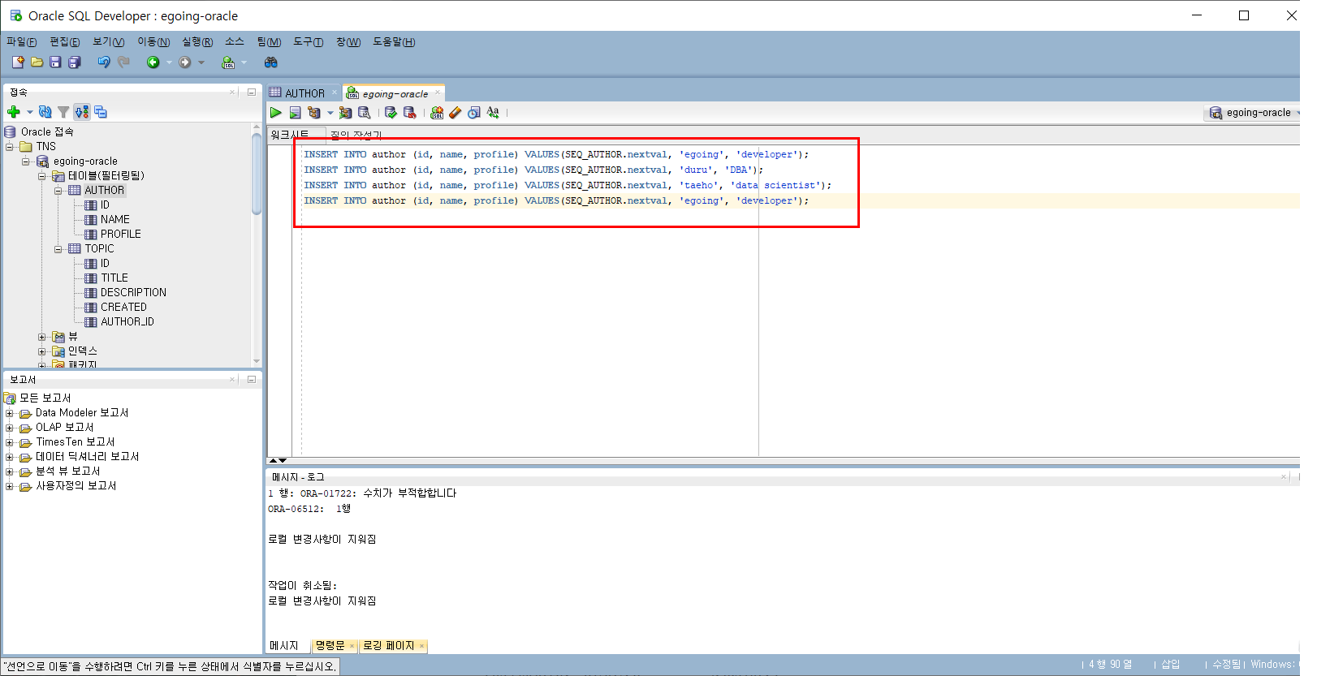Click in the SQL editor line with 'duru'
Screen dimensions: 1317x676
(x=533, y=170)
